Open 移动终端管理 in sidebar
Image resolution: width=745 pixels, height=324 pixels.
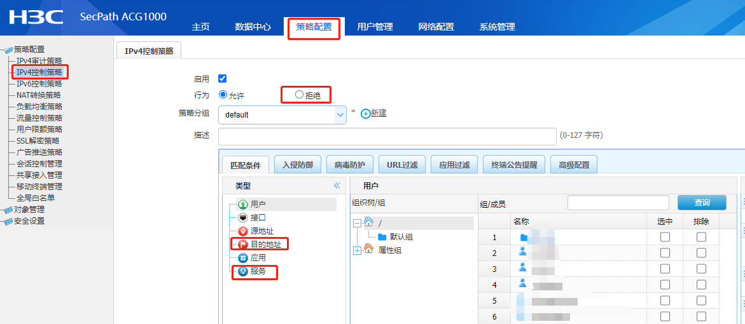coord(39,186)
